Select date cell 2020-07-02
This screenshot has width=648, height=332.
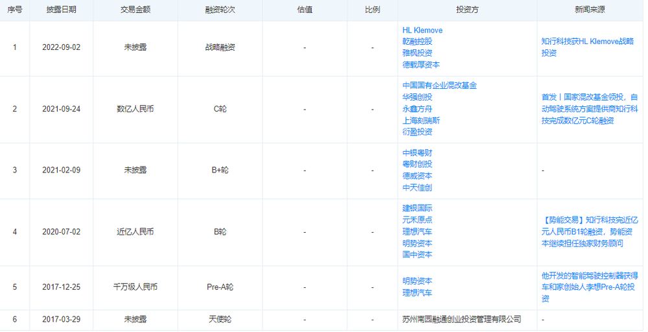[61, 231]
